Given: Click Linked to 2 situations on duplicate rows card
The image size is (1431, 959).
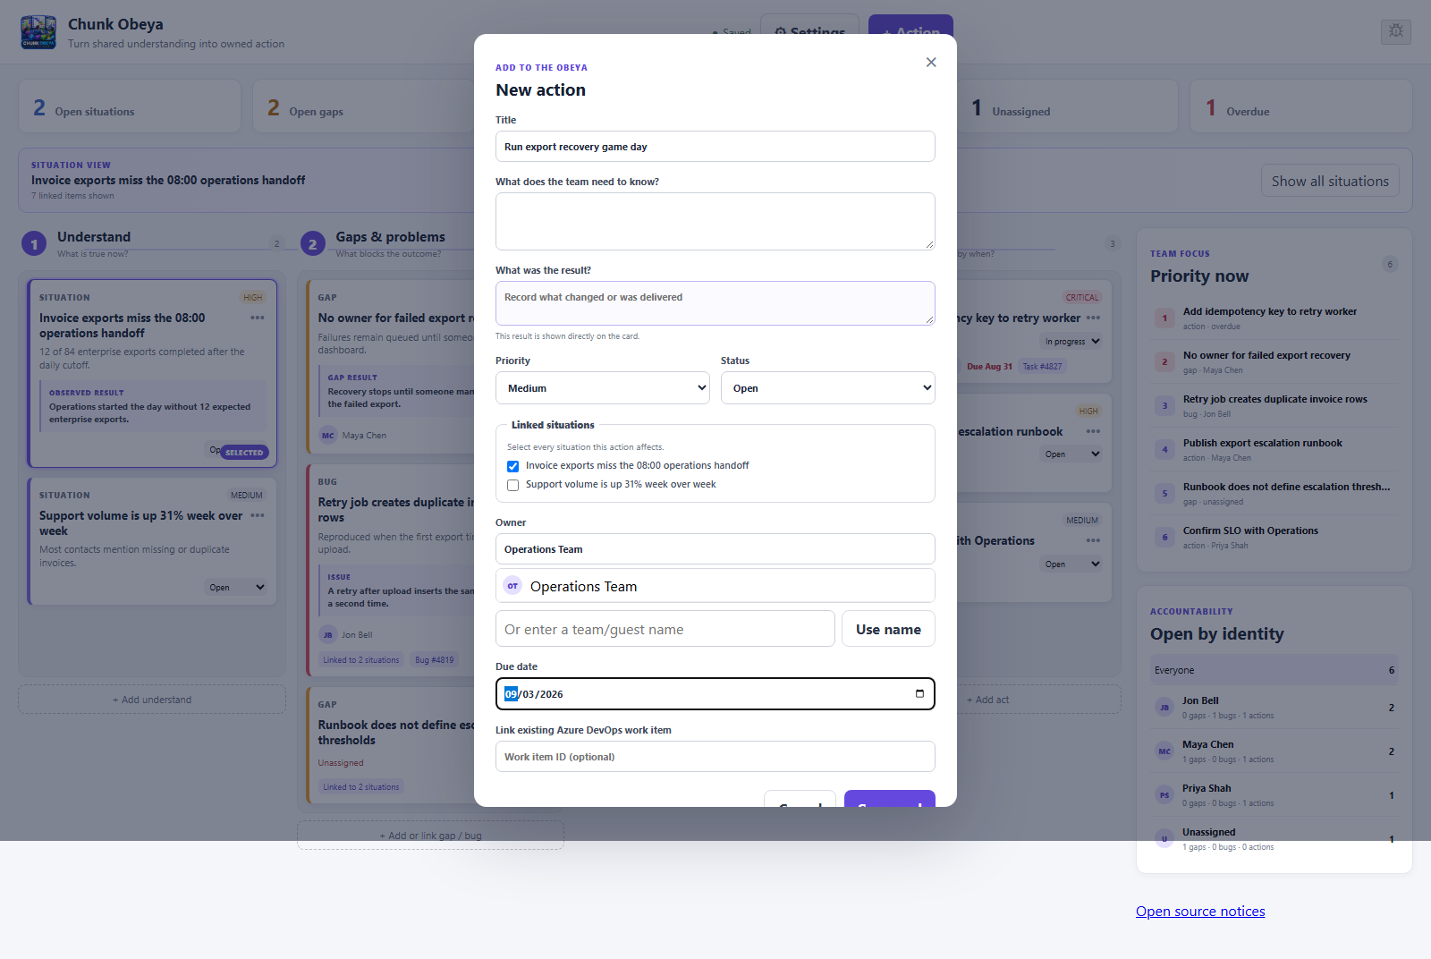Looking at the screenshot, I should coord(361,660).
